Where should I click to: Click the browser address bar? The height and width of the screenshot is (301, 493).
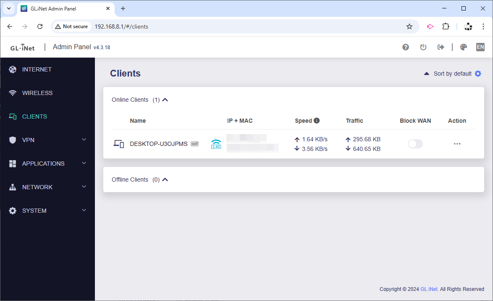click(248, 26)
